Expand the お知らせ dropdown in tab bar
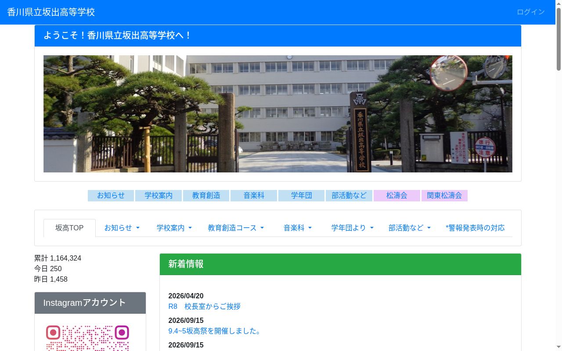The width and height of the screenshot is (562, 351). (122, 228)
